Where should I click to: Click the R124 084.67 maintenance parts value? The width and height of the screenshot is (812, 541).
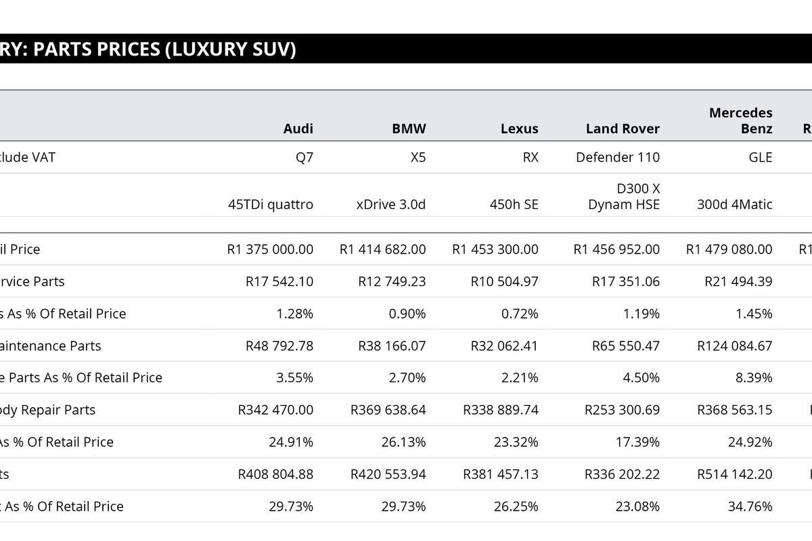(734, 346)
